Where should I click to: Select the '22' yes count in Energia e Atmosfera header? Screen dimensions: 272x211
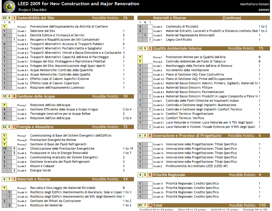coord(4,127)
